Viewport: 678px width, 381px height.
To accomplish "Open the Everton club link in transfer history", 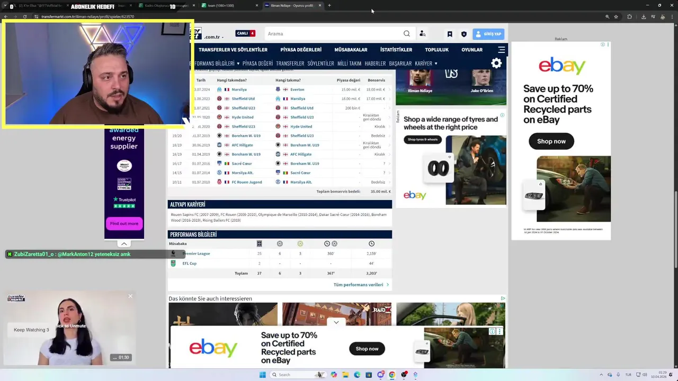I will (297, 89).
